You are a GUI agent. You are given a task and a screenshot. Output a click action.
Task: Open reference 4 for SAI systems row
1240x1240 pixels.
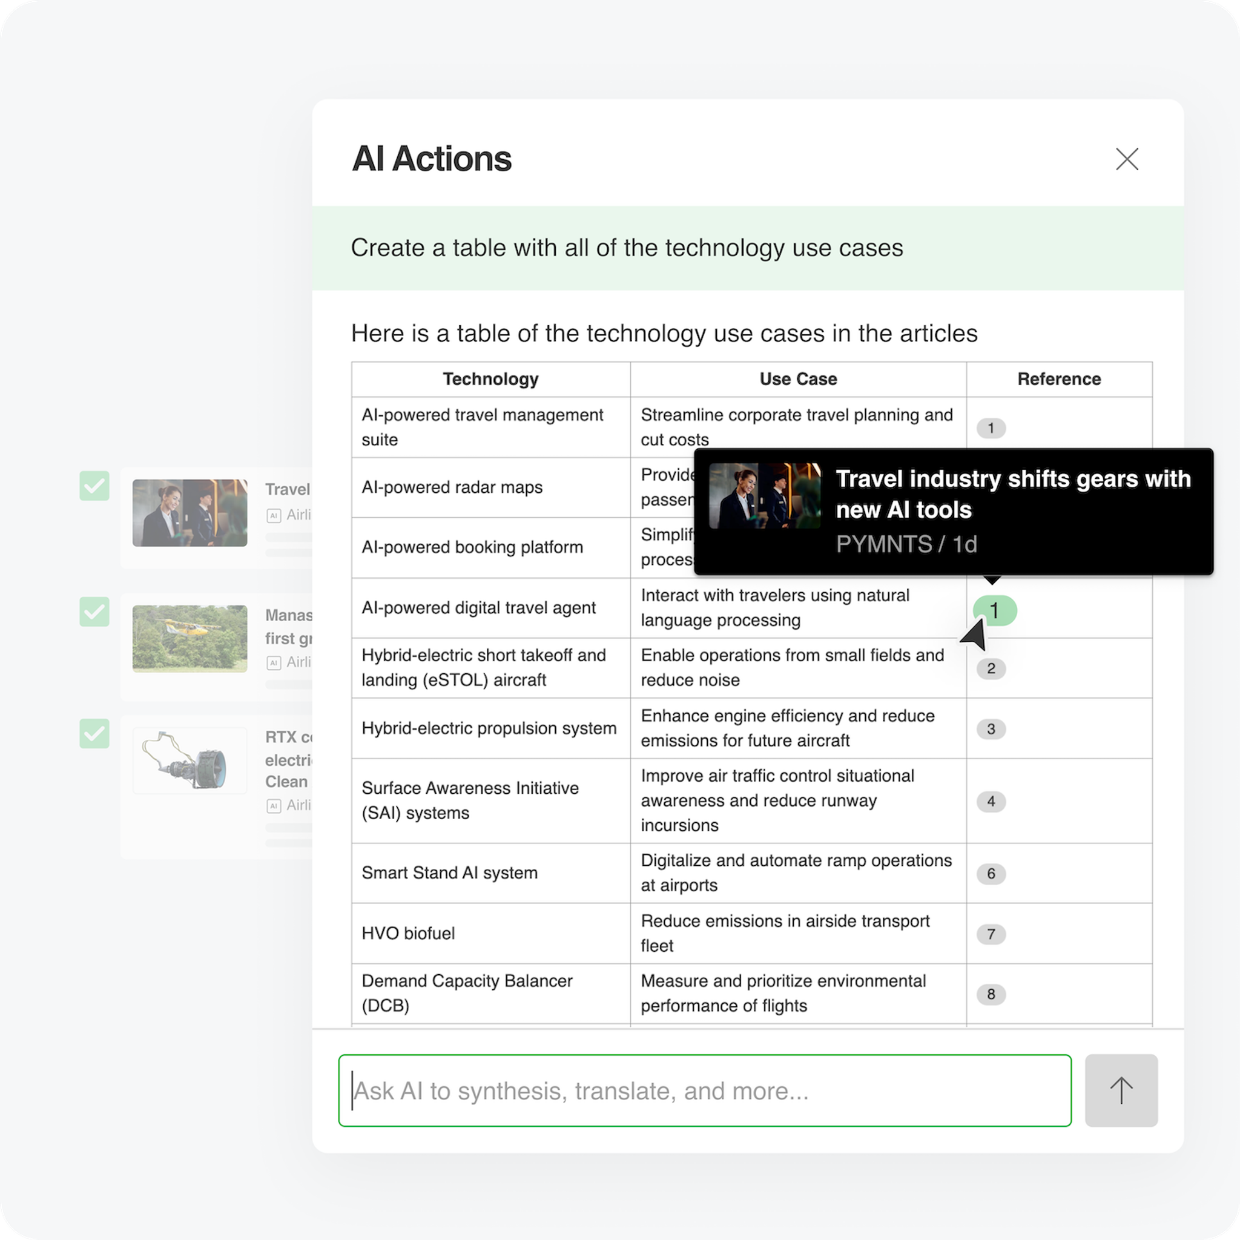tap(992, 802)
